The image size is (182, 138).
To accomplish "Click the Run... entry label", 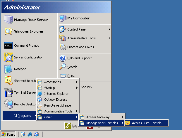I will pyautogui.click(x=72, y=76).
